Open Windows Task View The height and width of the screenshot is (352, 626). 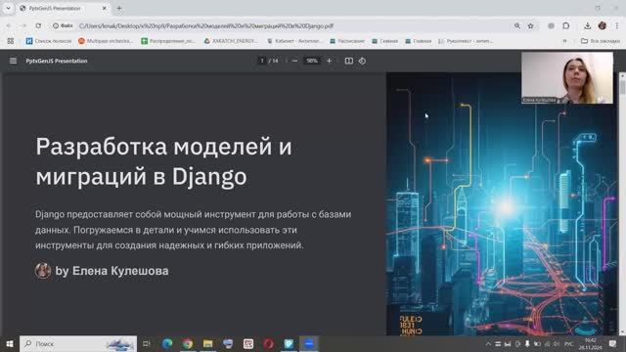tap(147, 343)
